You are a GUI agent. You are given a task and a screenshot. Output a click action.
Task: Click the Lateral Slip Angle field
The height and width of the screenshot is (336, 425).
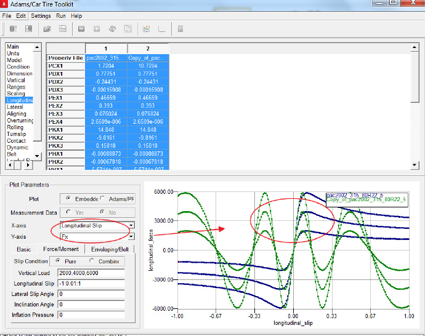point(91,294)
